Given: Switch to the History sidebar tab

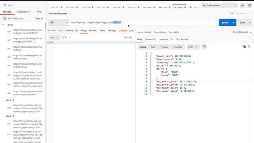Looking at the screenshot, I should [x=7, y=12].
